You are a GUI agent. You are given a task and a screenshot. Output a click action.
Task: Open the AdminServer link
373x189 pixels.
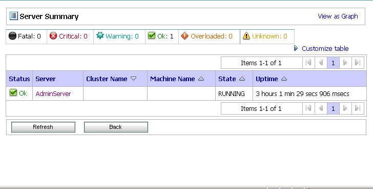tap(53, 93)
